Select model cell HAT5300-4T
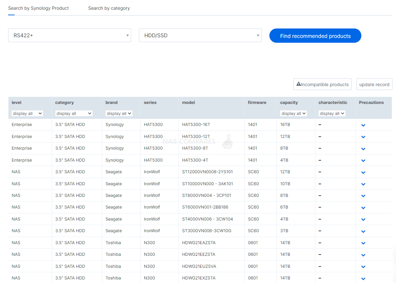396x283 pixels. (x=195, y=160)
